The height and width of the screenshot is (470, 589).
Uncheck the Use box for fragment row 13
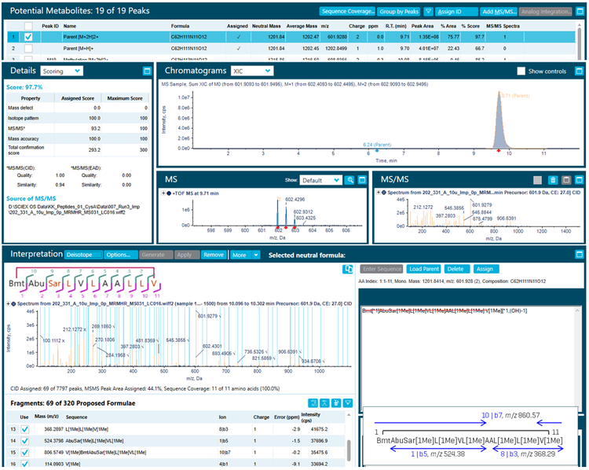(25, 429)
